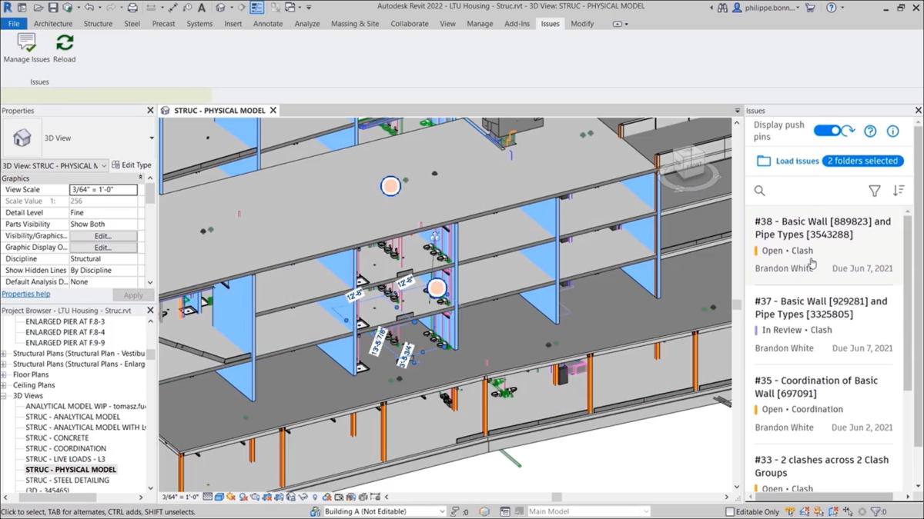Click the refresh icon beside the push pins toggle

point(849,131)
